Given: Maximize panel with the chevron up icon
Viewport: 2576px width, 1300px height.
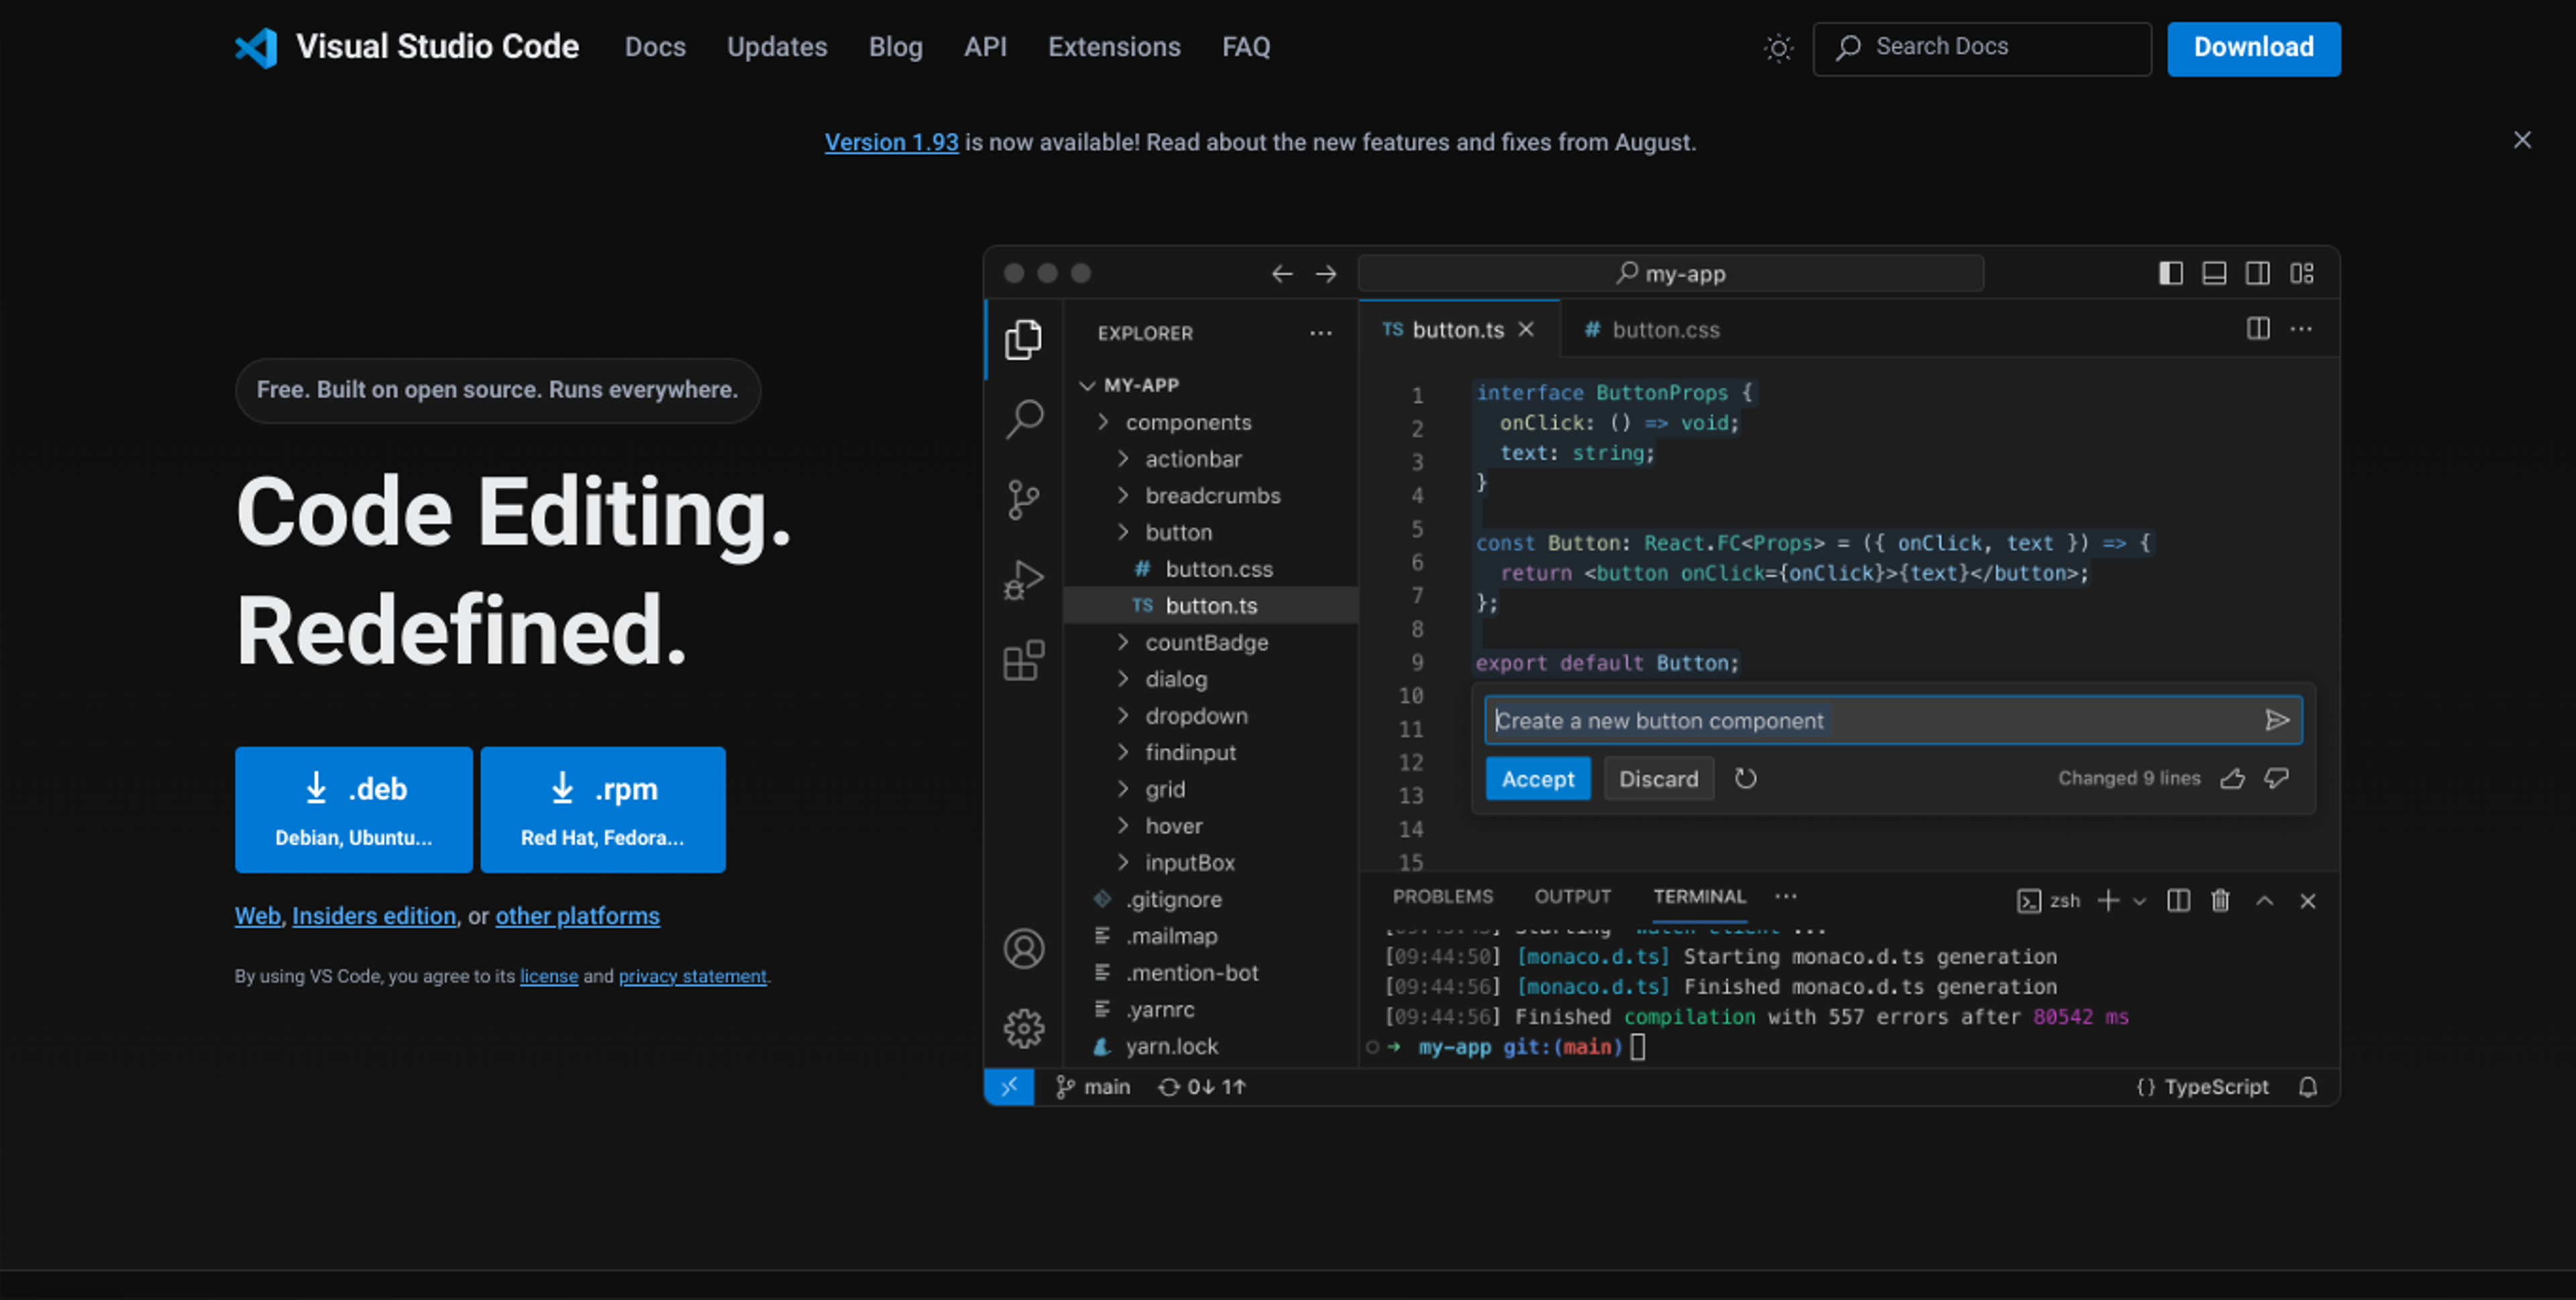Looking at the screenshot, I should pyautogui.click(x=2264, y=901).
